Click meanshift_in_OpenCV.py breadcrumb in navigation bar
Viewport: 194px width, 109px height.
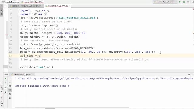(32, 2)
